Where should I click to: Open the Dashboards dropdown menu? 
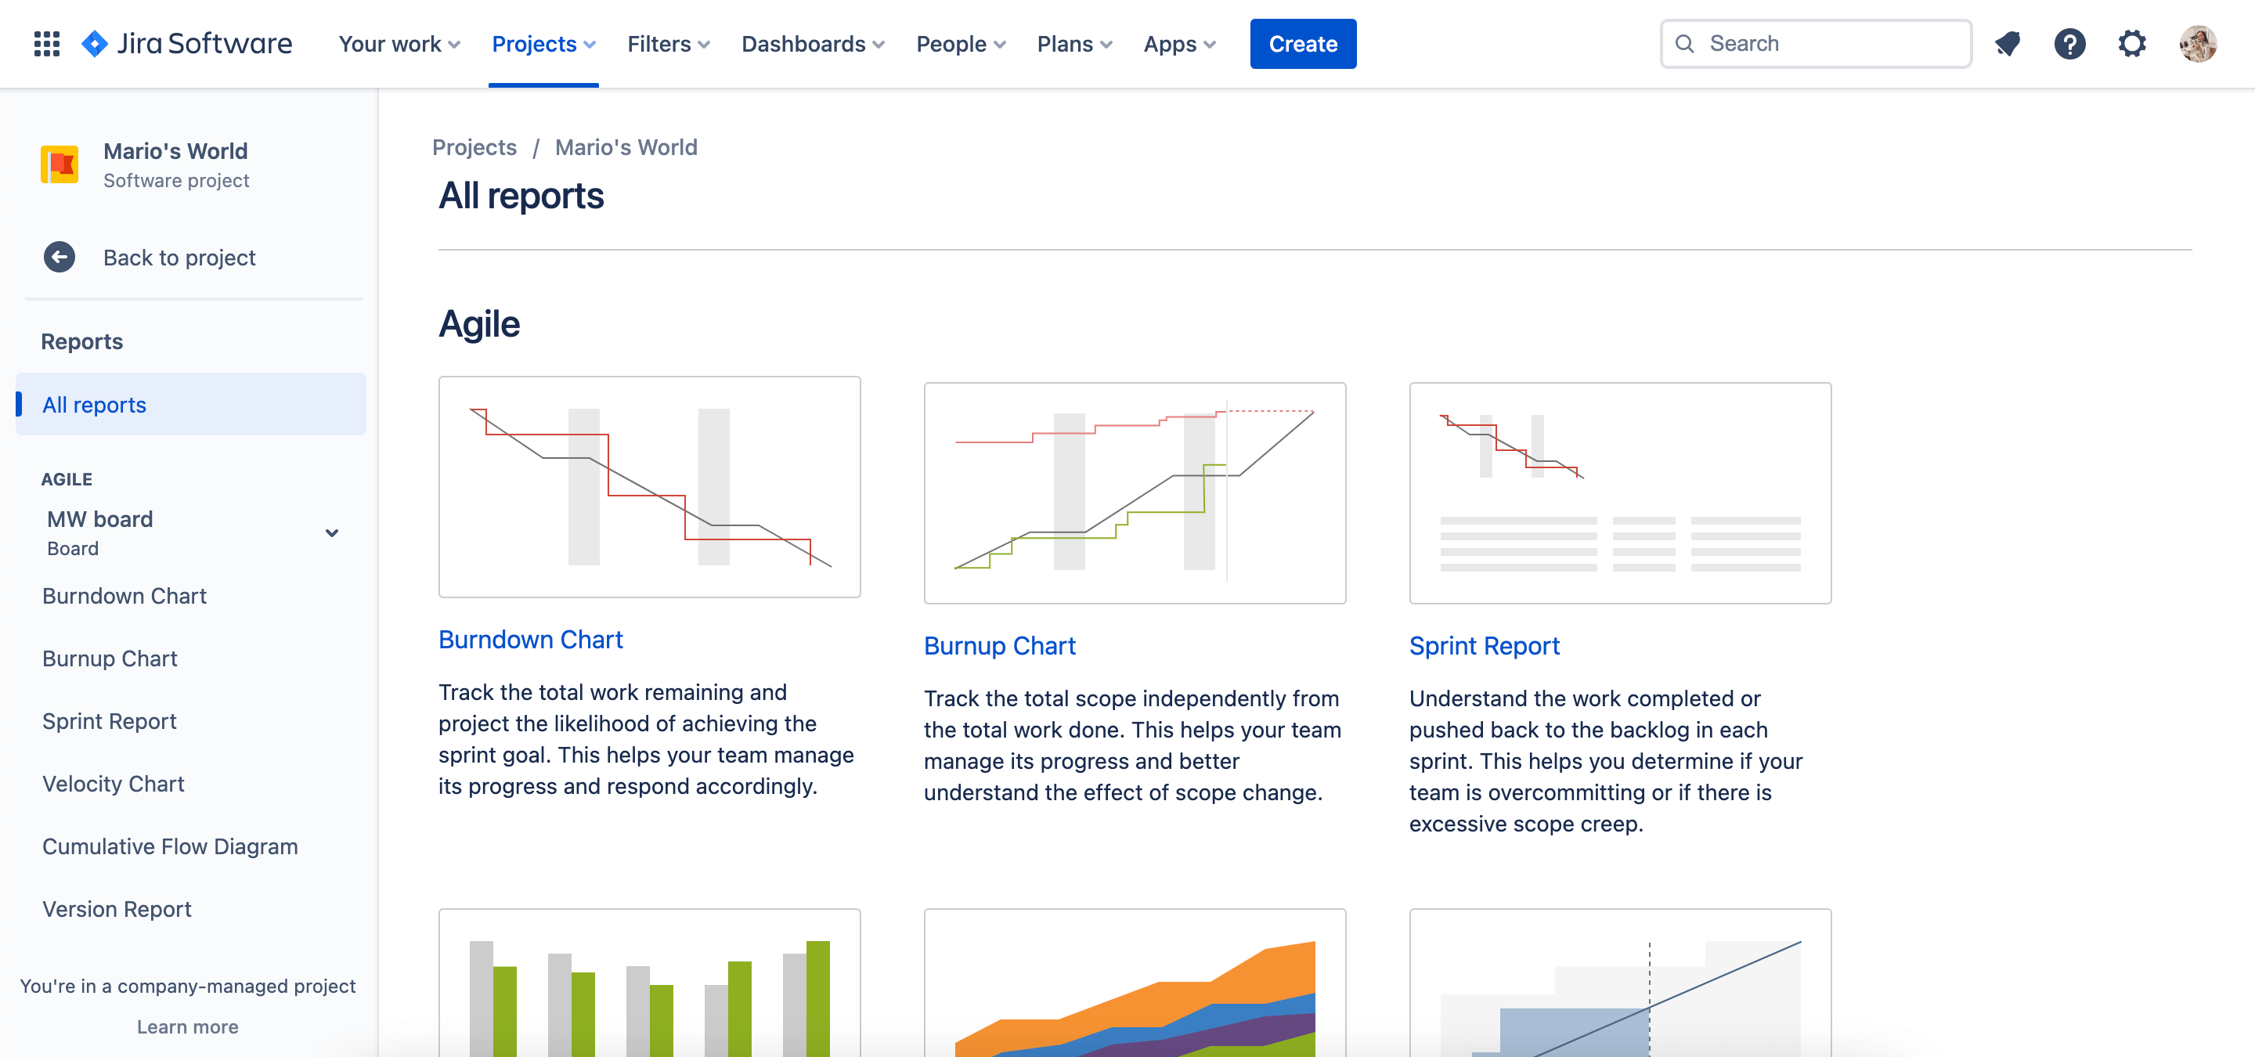811,43
